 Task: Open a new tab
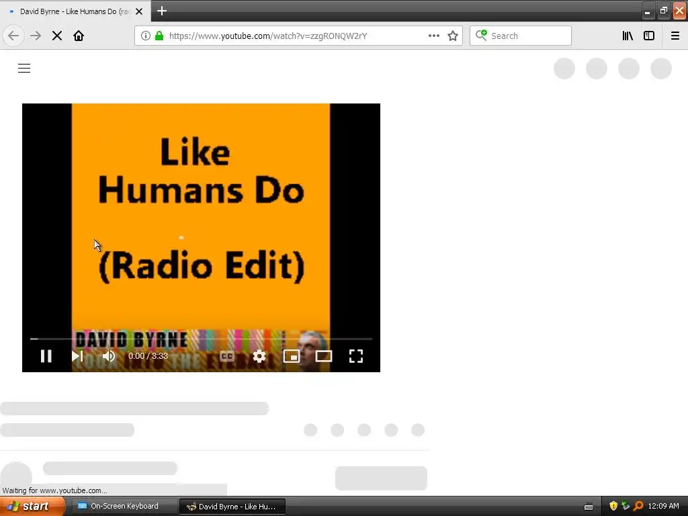(x=162, y=11)
